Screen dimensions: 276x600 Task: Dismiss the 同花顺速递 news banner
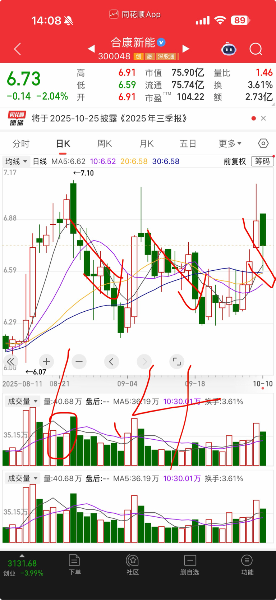(x=263, y=118)
